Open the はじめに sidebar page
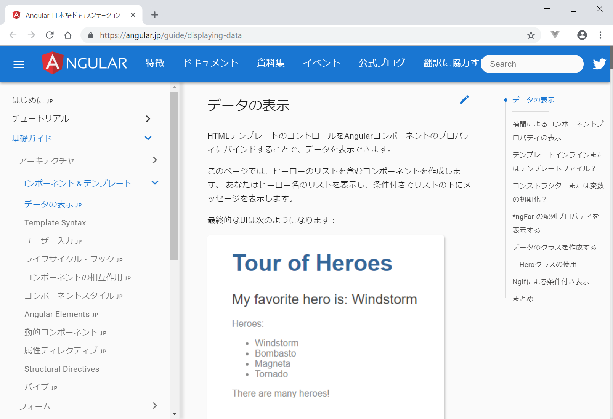 33,100
